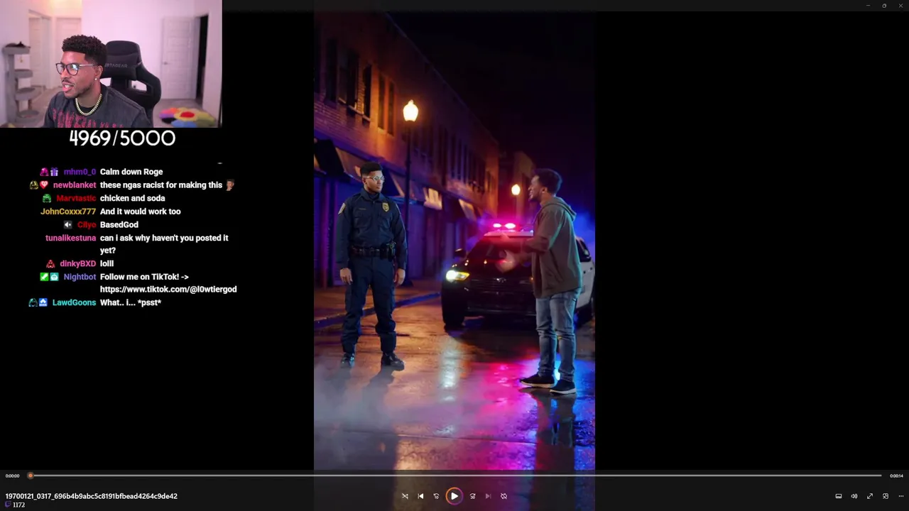Click the 4969/5000 counter text
Viewport: 909px width, 511px height.
pyautogui.click(x=122, y=138)
